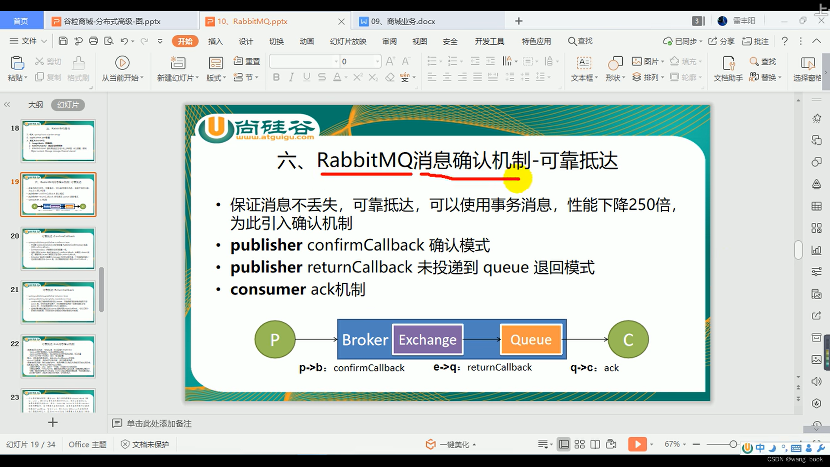Toggle center text alignment
Screen dimensions: 830x467
pyautogui.click(x=447, y=77)
